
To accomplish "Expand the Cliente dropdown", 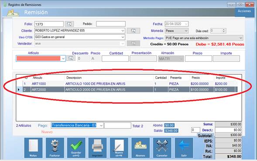I will [123, 31].
